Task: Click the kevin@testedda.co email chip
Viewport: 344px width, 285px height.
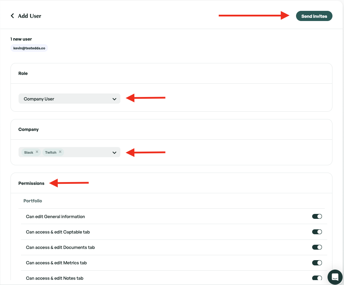Action: click(29, 48)
